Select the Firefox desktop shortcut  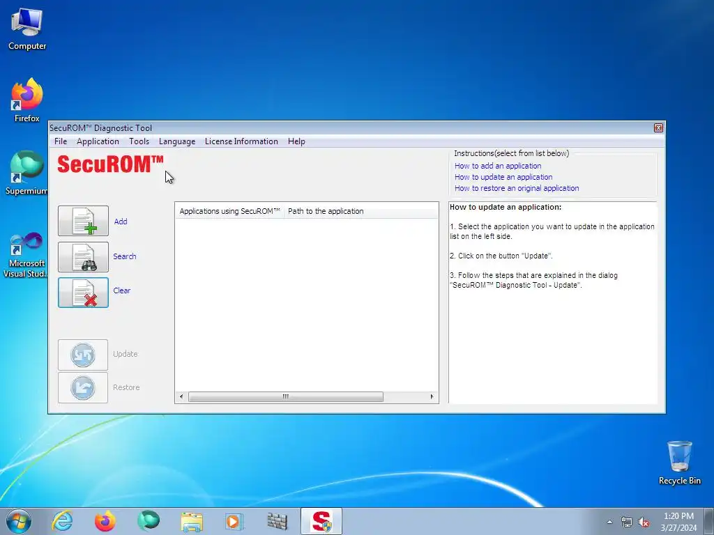(x=27, y=100)
